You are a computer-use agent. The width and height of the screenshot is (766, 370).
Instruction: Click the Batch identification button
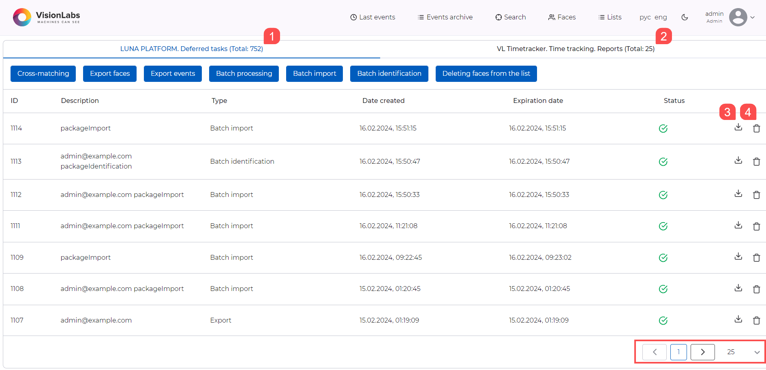(x=389, y=74)
